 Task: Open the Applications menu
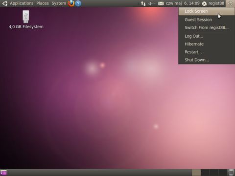point(22,3)
